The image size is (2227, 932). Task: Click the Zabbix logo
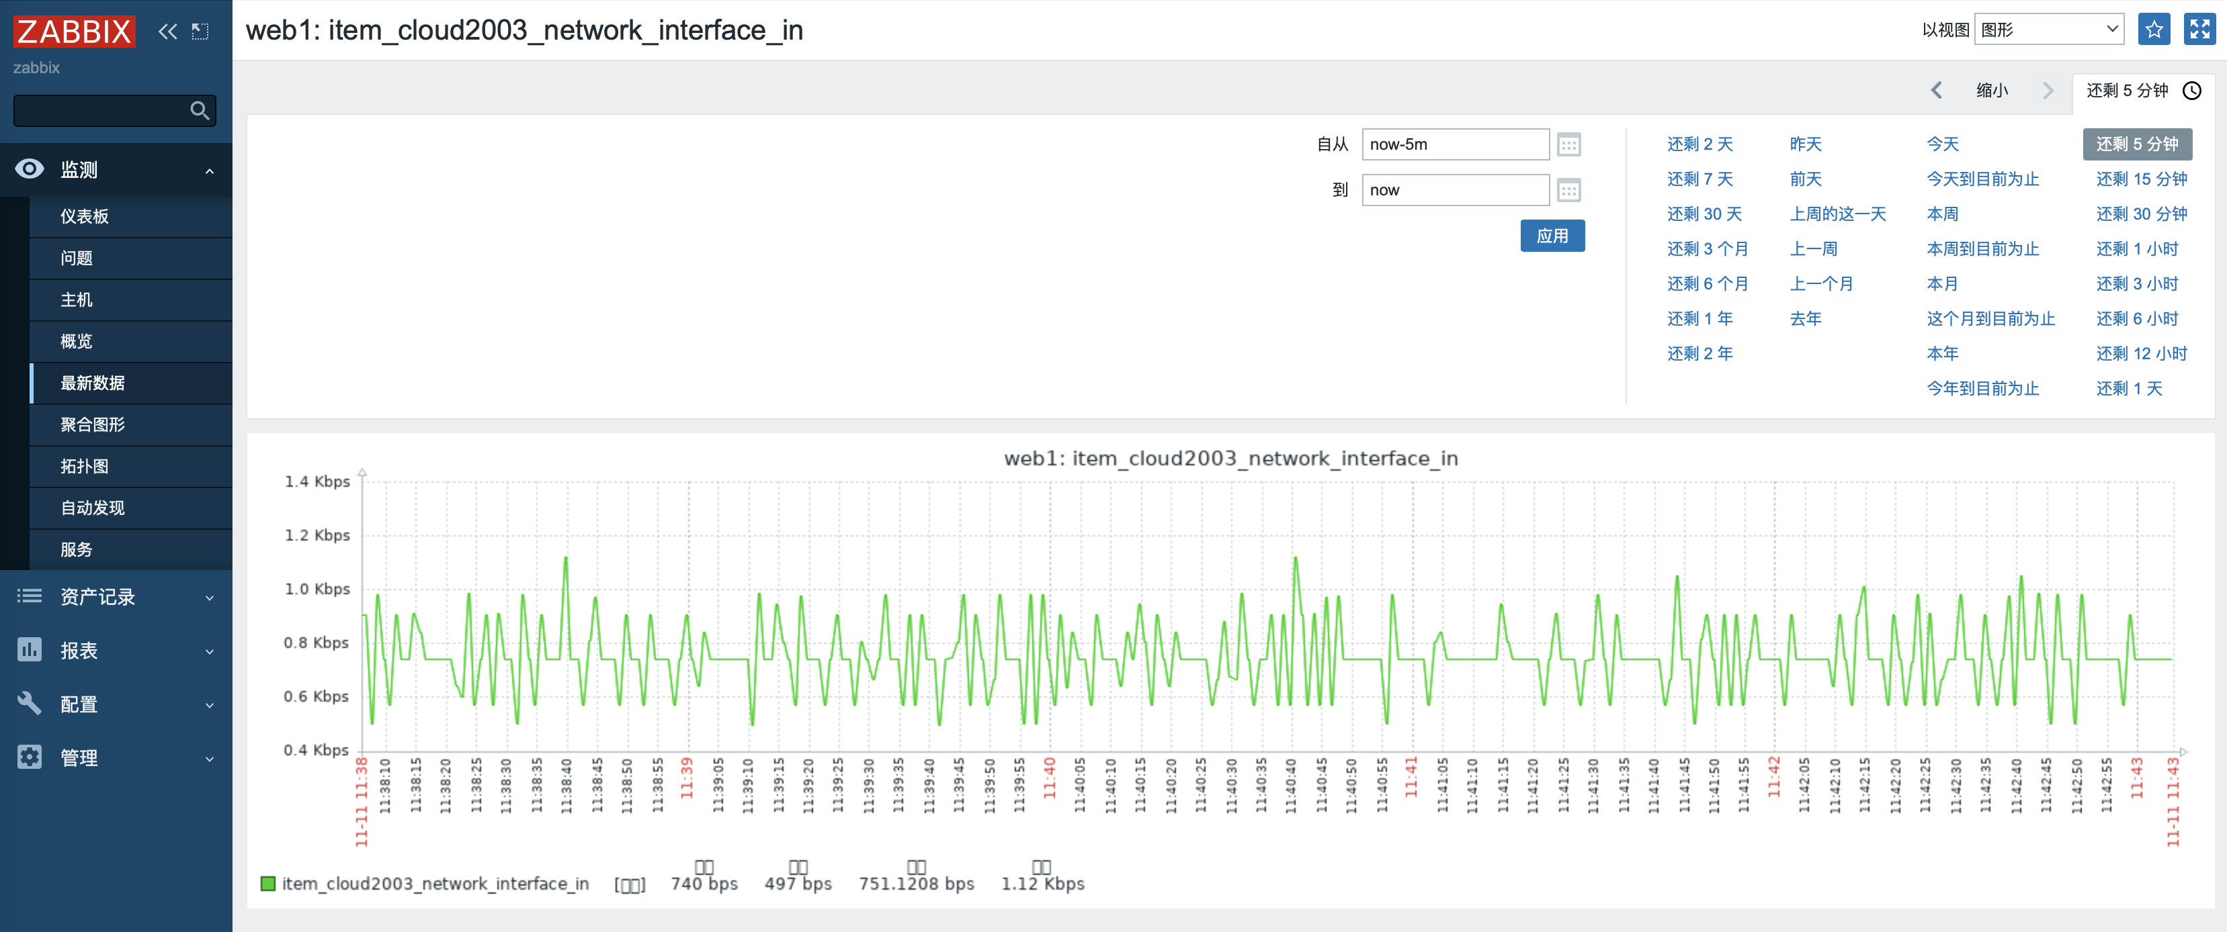point(75,32)
